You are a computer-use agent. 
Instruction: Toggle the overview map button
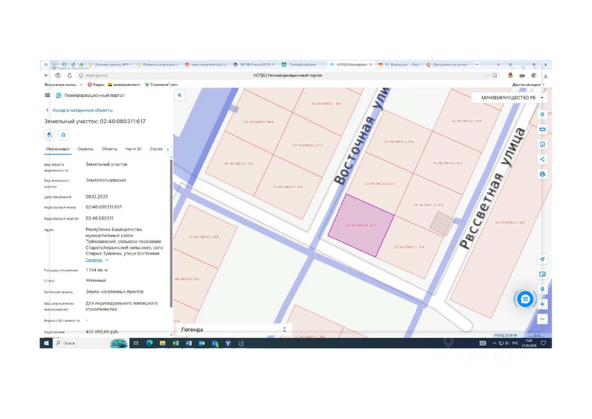543,274
